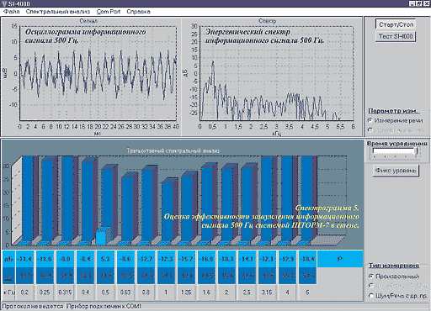Click the 2 kHz frequency cell
This screenshot has width=431, height=311.
pos(226,293)
